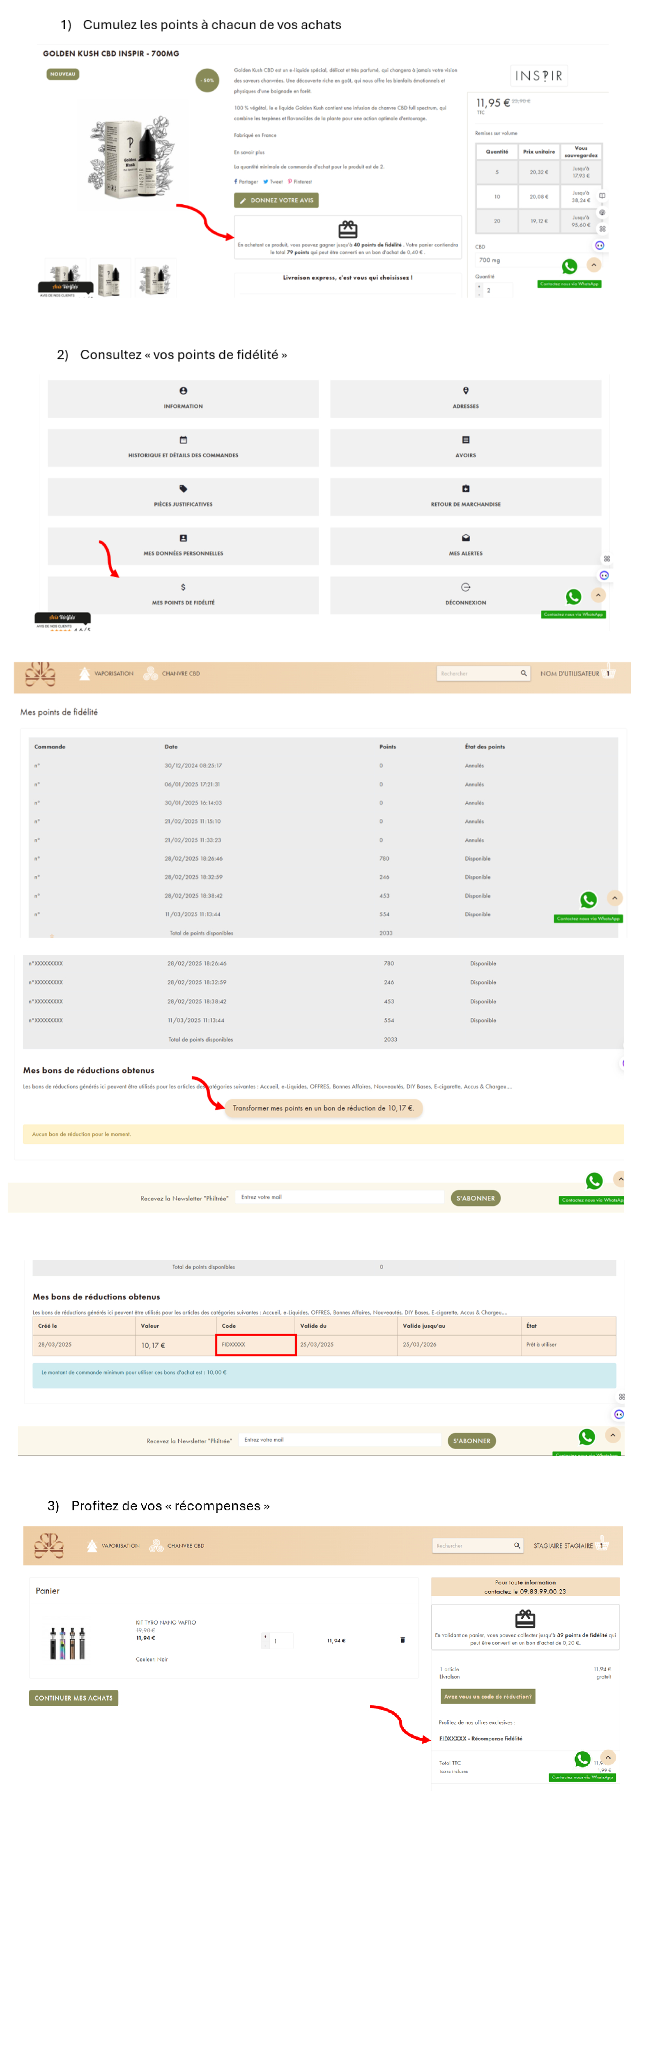The height and width of the screenshot is (2056, 648).
Task: Click the État des points column header
Action: tap(485, 747)
